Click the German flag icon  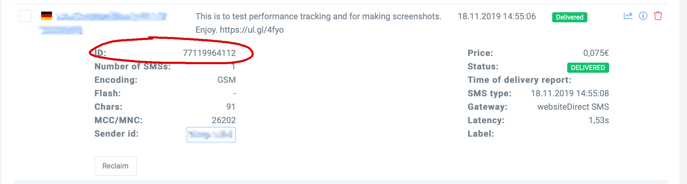click(x=47, y=16)
